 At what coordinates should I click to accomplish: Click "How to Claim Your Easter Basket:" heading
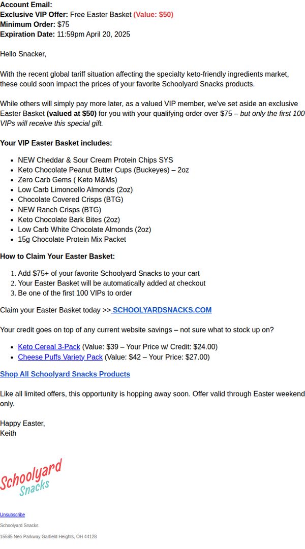(x=57, y=256)
